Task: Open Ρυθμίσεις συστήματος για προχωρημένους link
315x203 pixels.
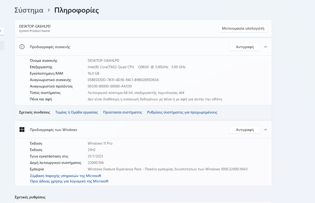Action: (182, 112)
